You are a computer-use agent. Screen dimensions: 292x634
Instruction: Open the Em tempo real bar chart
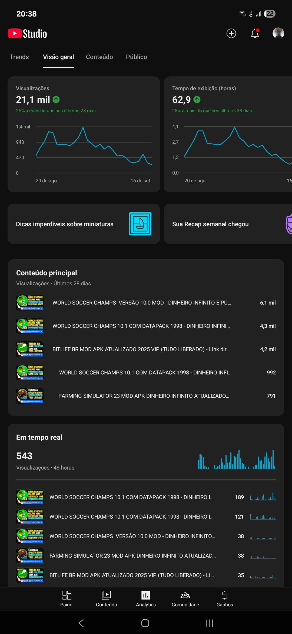[237, 460]
